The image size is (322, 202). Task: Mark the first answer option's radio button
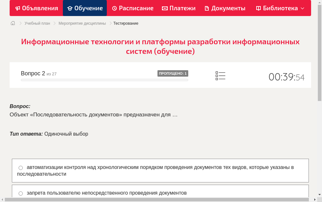coord(21,167)
